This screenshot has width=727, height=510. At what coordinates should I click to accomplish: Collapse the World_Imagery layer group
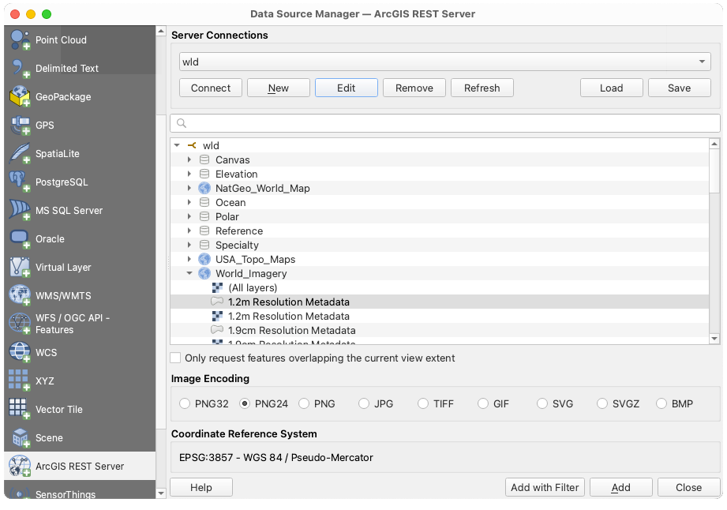189,273
